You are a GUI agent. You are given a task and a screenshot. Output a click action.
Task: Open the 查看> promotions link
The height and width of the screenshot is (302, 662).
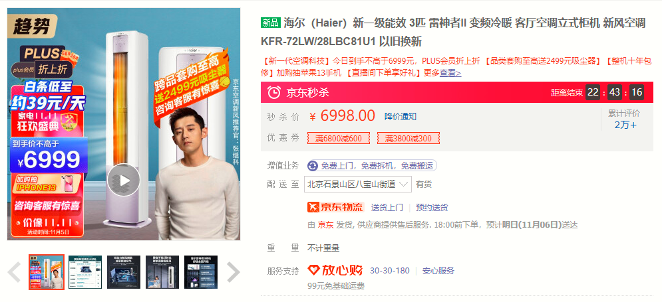450,73
